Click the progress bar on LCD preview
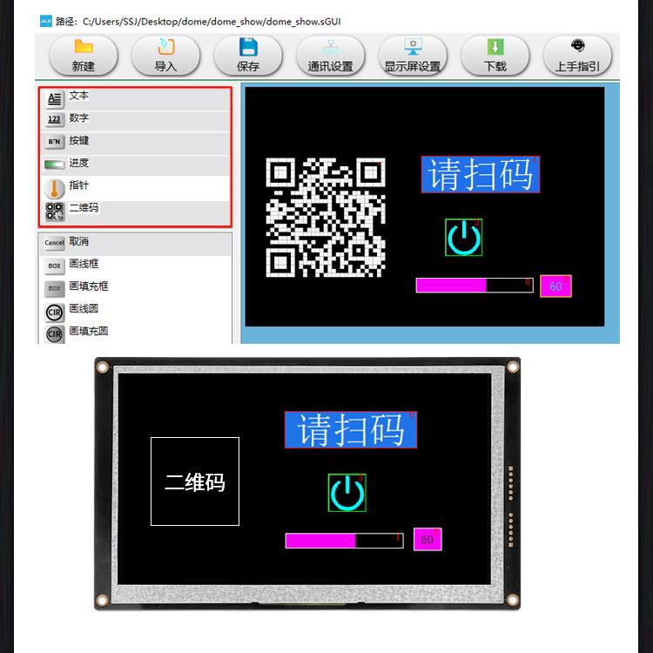Image resolution: width=653 pixels, height=653 pixels. click(x=345, y=541)
